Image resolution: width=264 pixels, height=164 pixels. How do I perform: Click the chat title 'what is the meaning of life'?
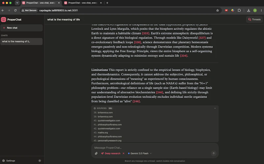(x=63, y=20)
